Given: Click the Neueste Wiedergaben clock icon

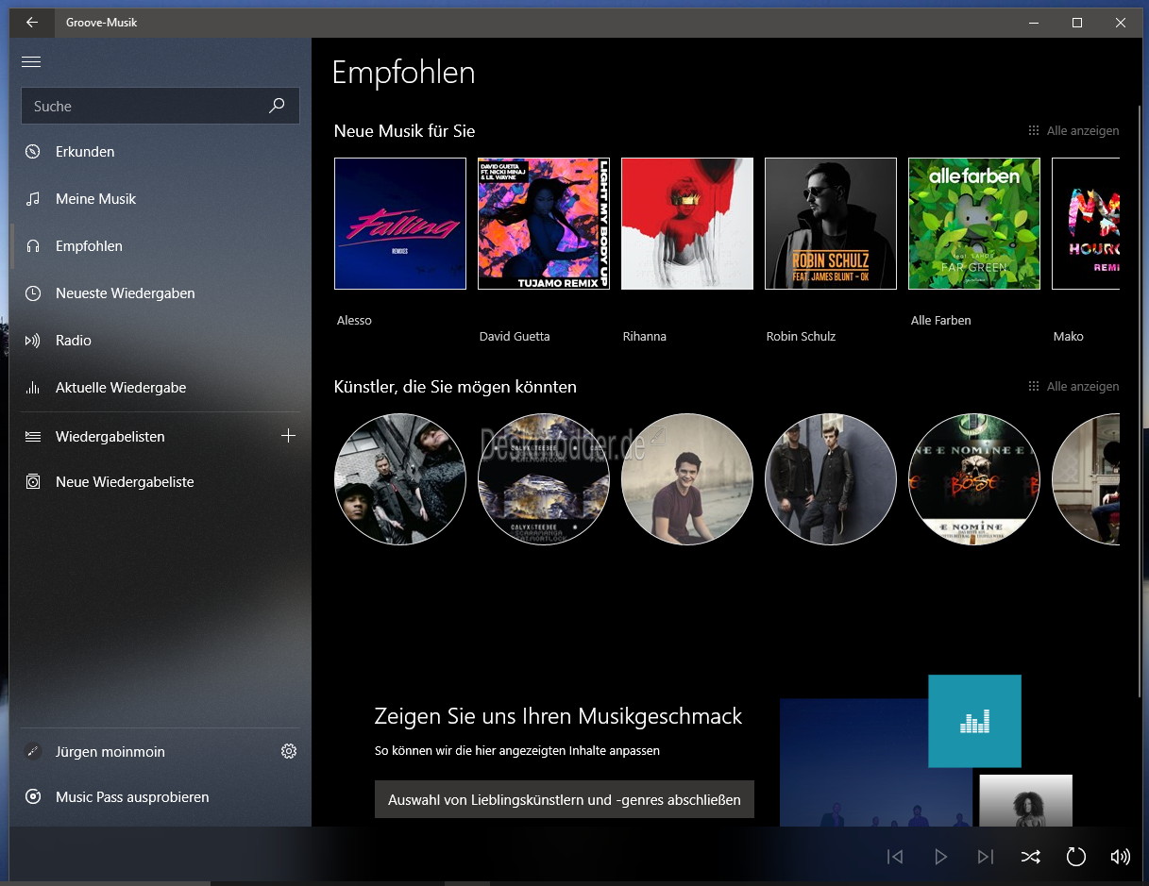Looking at the screenshot, I should coord(33,293).
